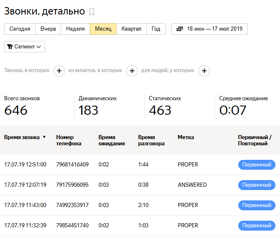Image resolution: width=280 pixels, height=236 pixels.
Task: Add condition after 'для людей, у которых'
Action: [x=204, y=71]
